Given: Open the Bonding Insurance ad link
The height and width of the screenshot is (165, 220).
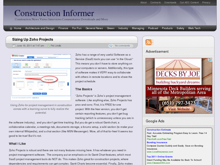Looking at the screenshot, I should coord(157,142).
